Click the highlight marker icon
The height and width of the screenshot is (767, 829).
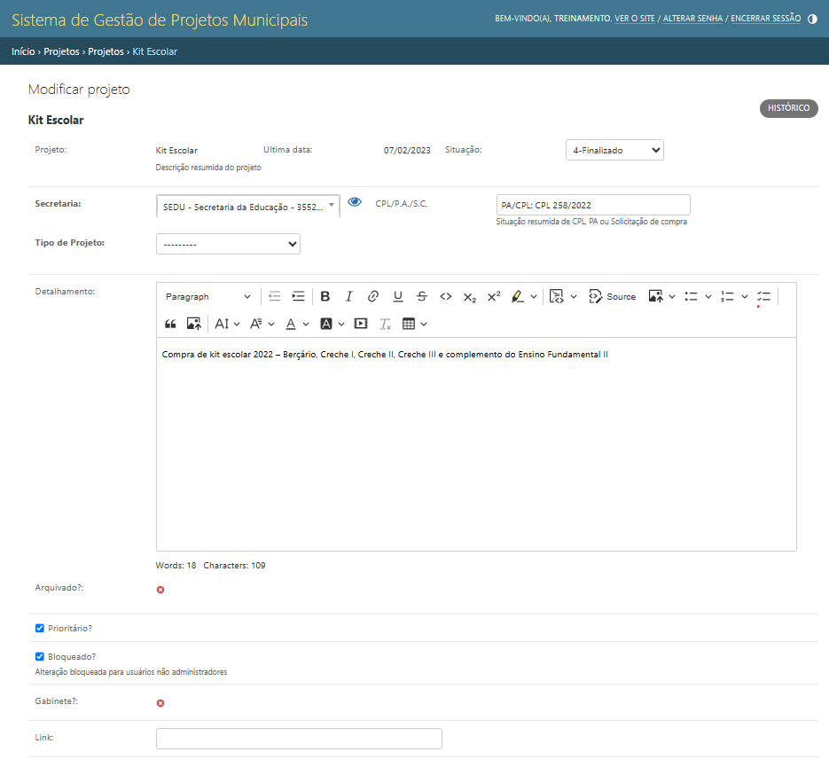point(518,296)
